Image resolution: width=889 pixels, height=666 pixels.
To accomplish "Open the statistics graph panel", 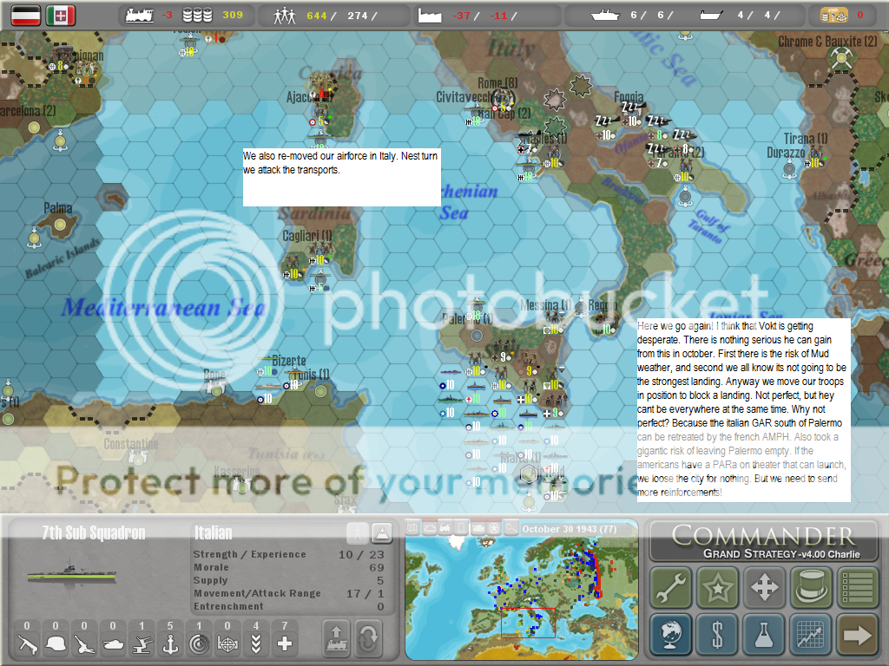I will coord(811,636).
